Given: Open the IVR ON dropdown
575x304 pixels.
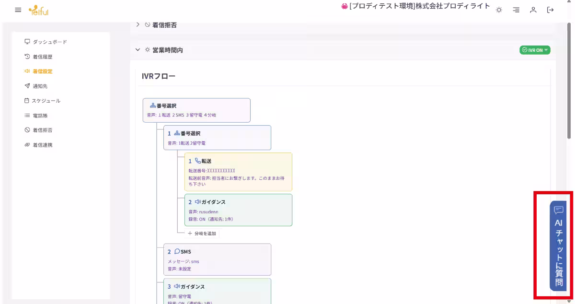Looking at the screenshot, I should pyautogui.click(x=535, y=50).
